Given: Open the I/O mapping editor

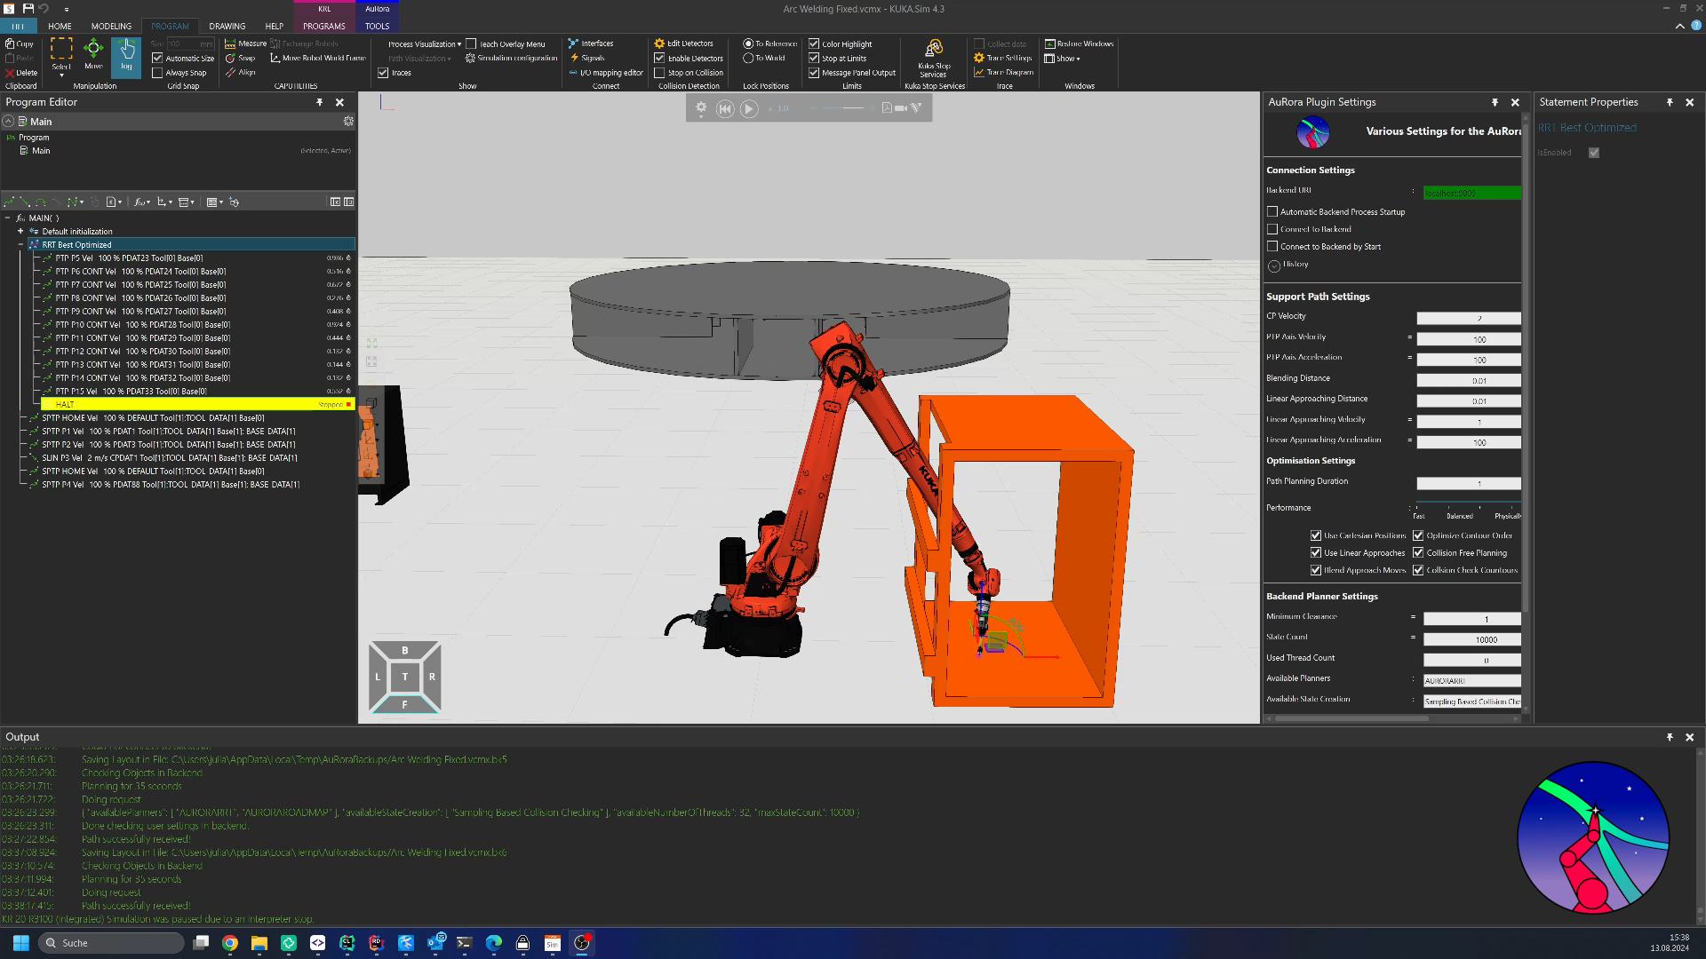Looking at the screenshot, I should pyautogui.click(x=606, y=73).
